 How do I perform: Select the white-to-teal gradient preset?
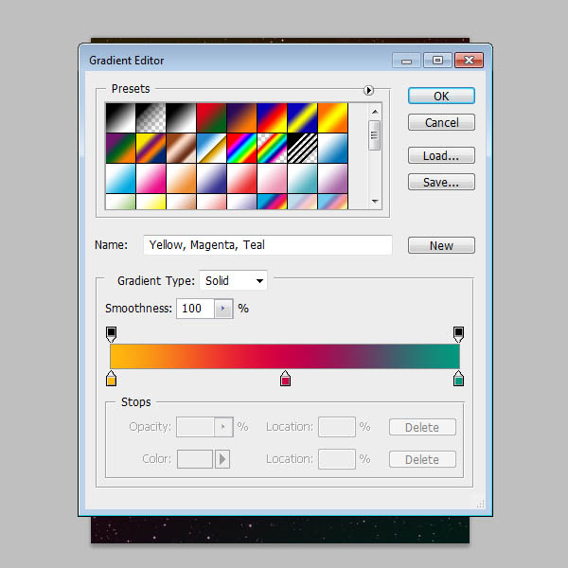coord(303,179)
